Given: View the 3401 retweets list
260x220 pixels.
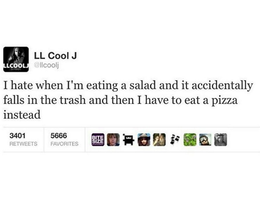Looking at the screenshot, I should point(23,139).
